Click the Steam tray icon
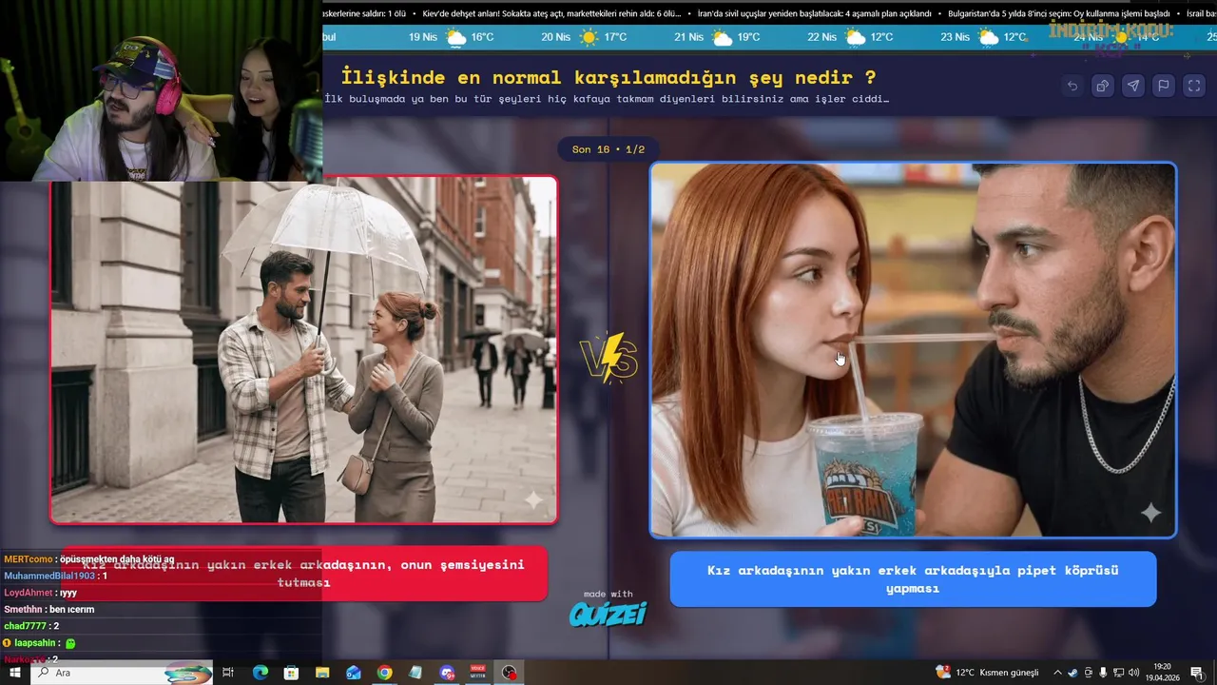This screenshot has width=1217, height=685. pyautogui.click(x=1072, y=673)
